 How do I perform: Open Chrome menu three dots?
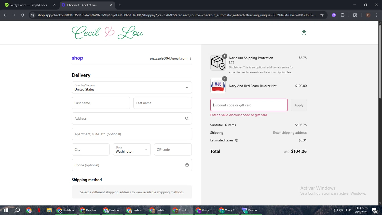pos(377,15)
